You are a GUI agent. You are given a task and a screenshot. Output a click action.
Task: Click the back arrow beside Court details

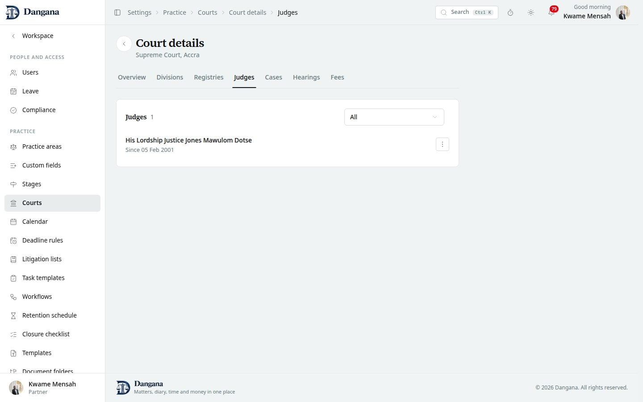[124, 44]
